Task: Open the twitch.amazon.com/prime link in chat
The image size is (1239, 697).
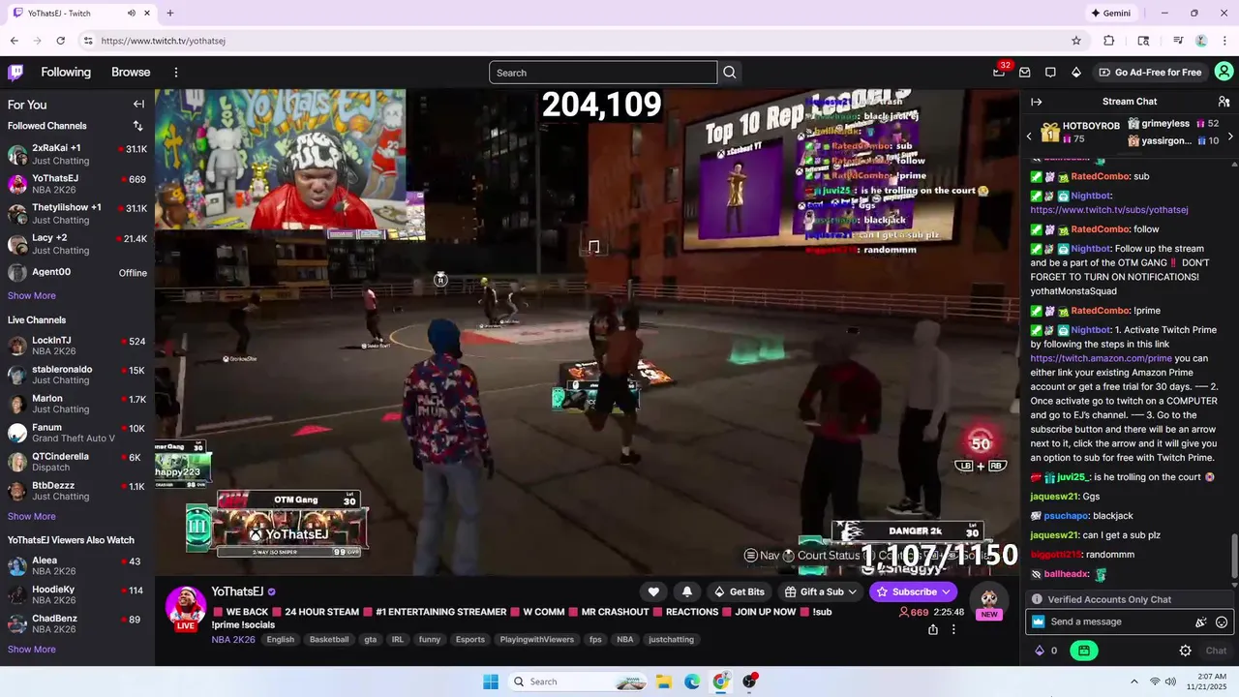Action: [1102, 358]
